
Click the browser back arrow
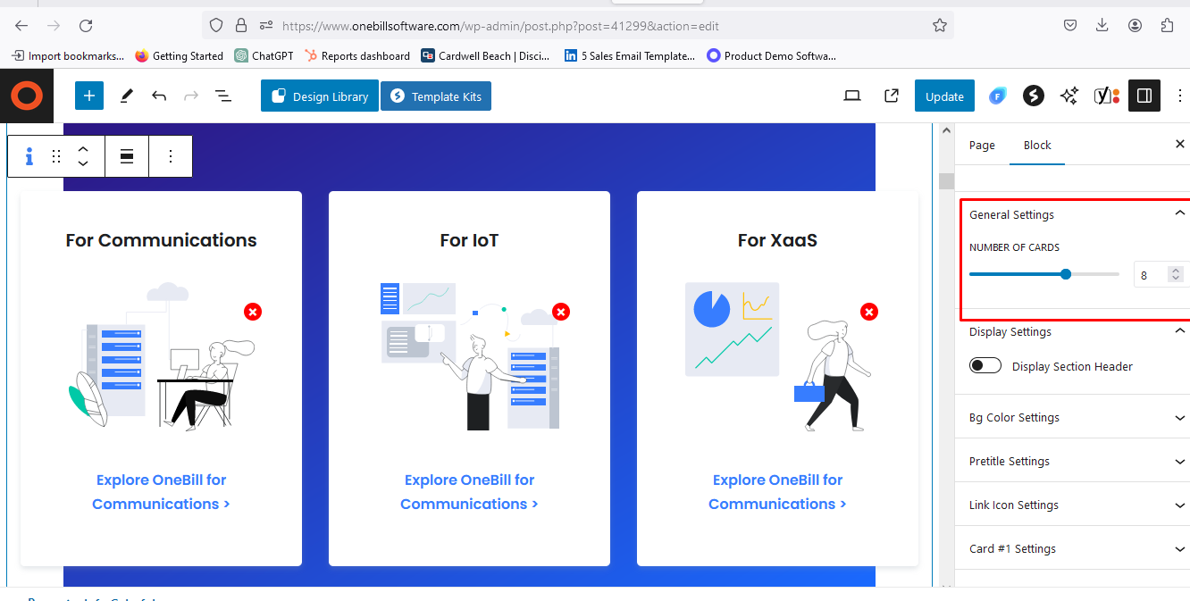[21, 26]
